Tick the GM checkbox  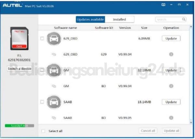(x=42, y=70)
